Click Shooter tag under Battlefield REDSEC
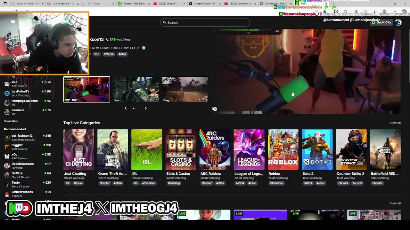 377,183
